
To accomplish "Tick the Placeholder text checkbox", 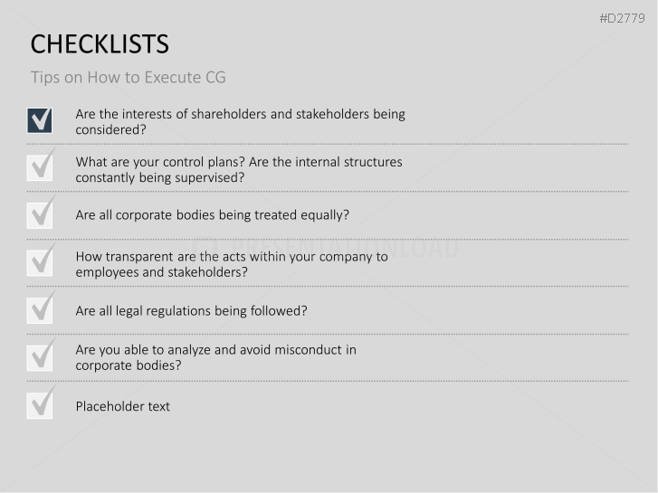I will (x=40, y=406).
